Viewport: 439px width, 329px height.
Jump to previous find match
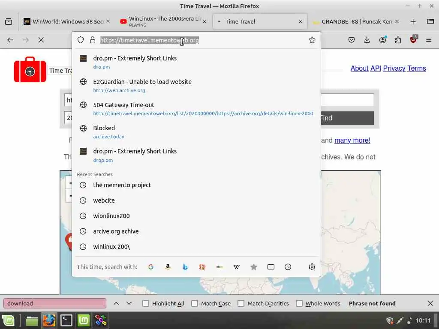click(116, 303)
